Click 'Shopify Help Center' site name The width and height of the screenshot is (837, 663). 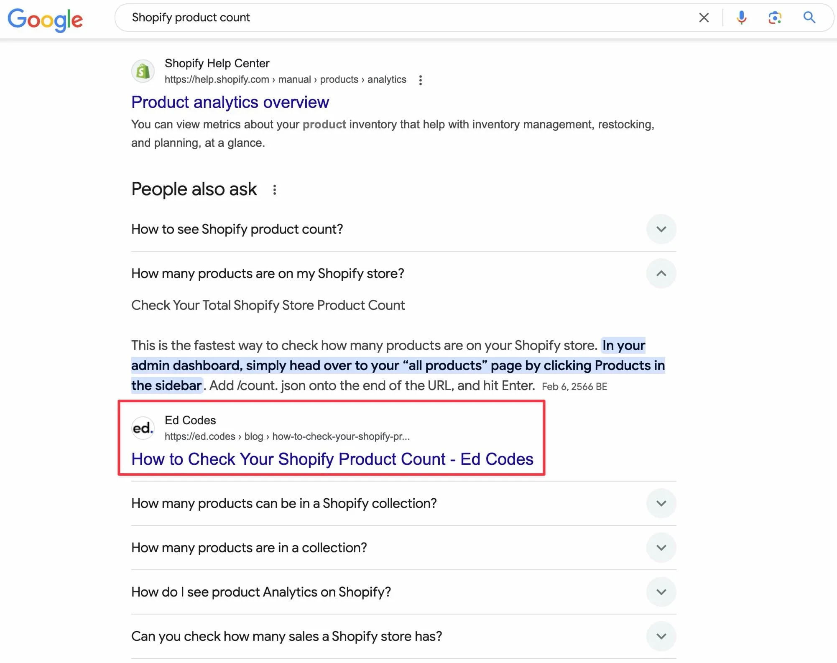coord(217,63)
